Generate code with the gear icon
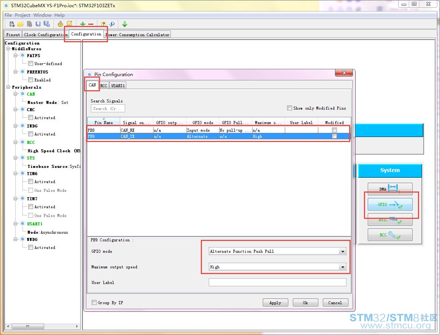Image resolution: width=440 pixels, height=335 pixels. (x=60, y=24)
